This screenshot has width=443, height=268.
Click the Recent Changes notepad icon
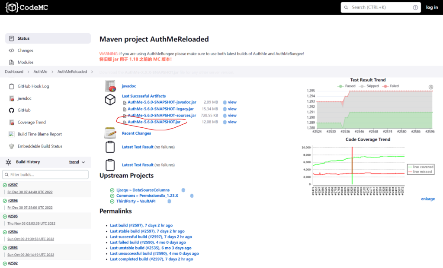pos(110,133)
